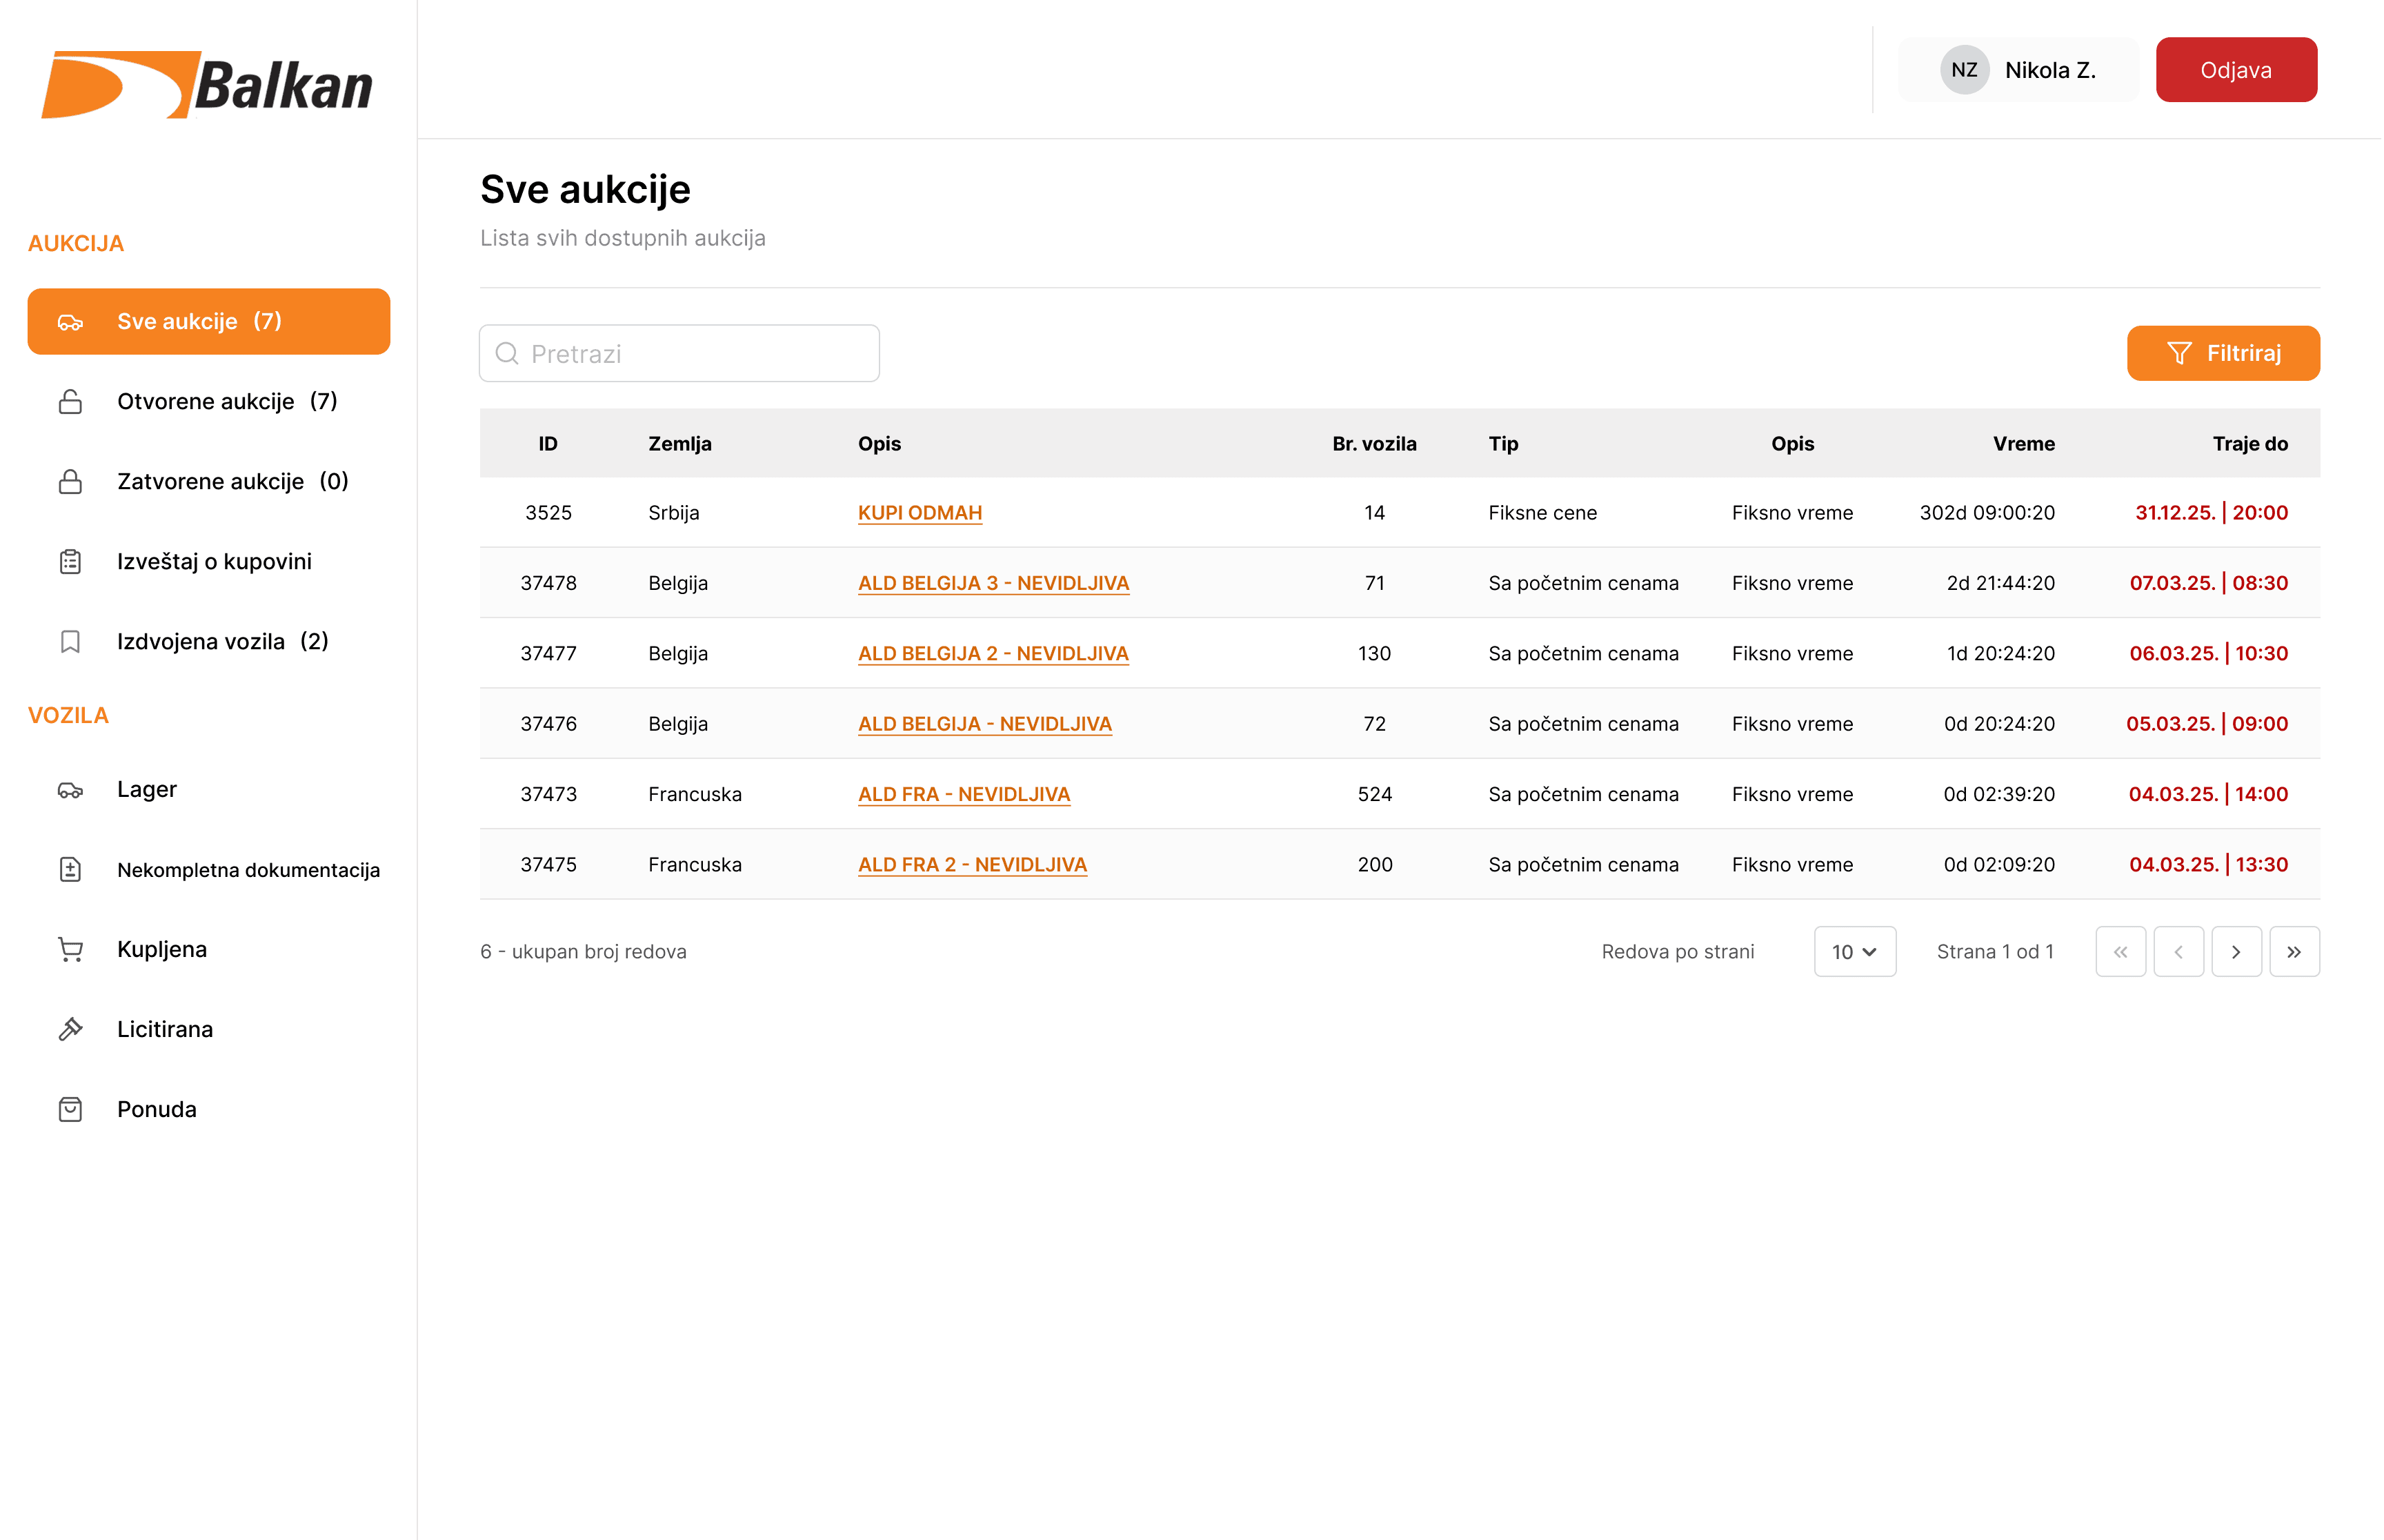The width and height of the screenshot is (2384, 1540).
Task: Click the Odjava logout button
Action: [x=2236, y=70]
